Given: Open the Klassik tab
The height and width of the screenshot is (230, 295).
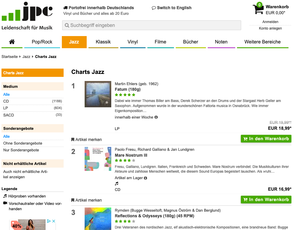Looking at the screenshot, I should (x=103, y=42).
